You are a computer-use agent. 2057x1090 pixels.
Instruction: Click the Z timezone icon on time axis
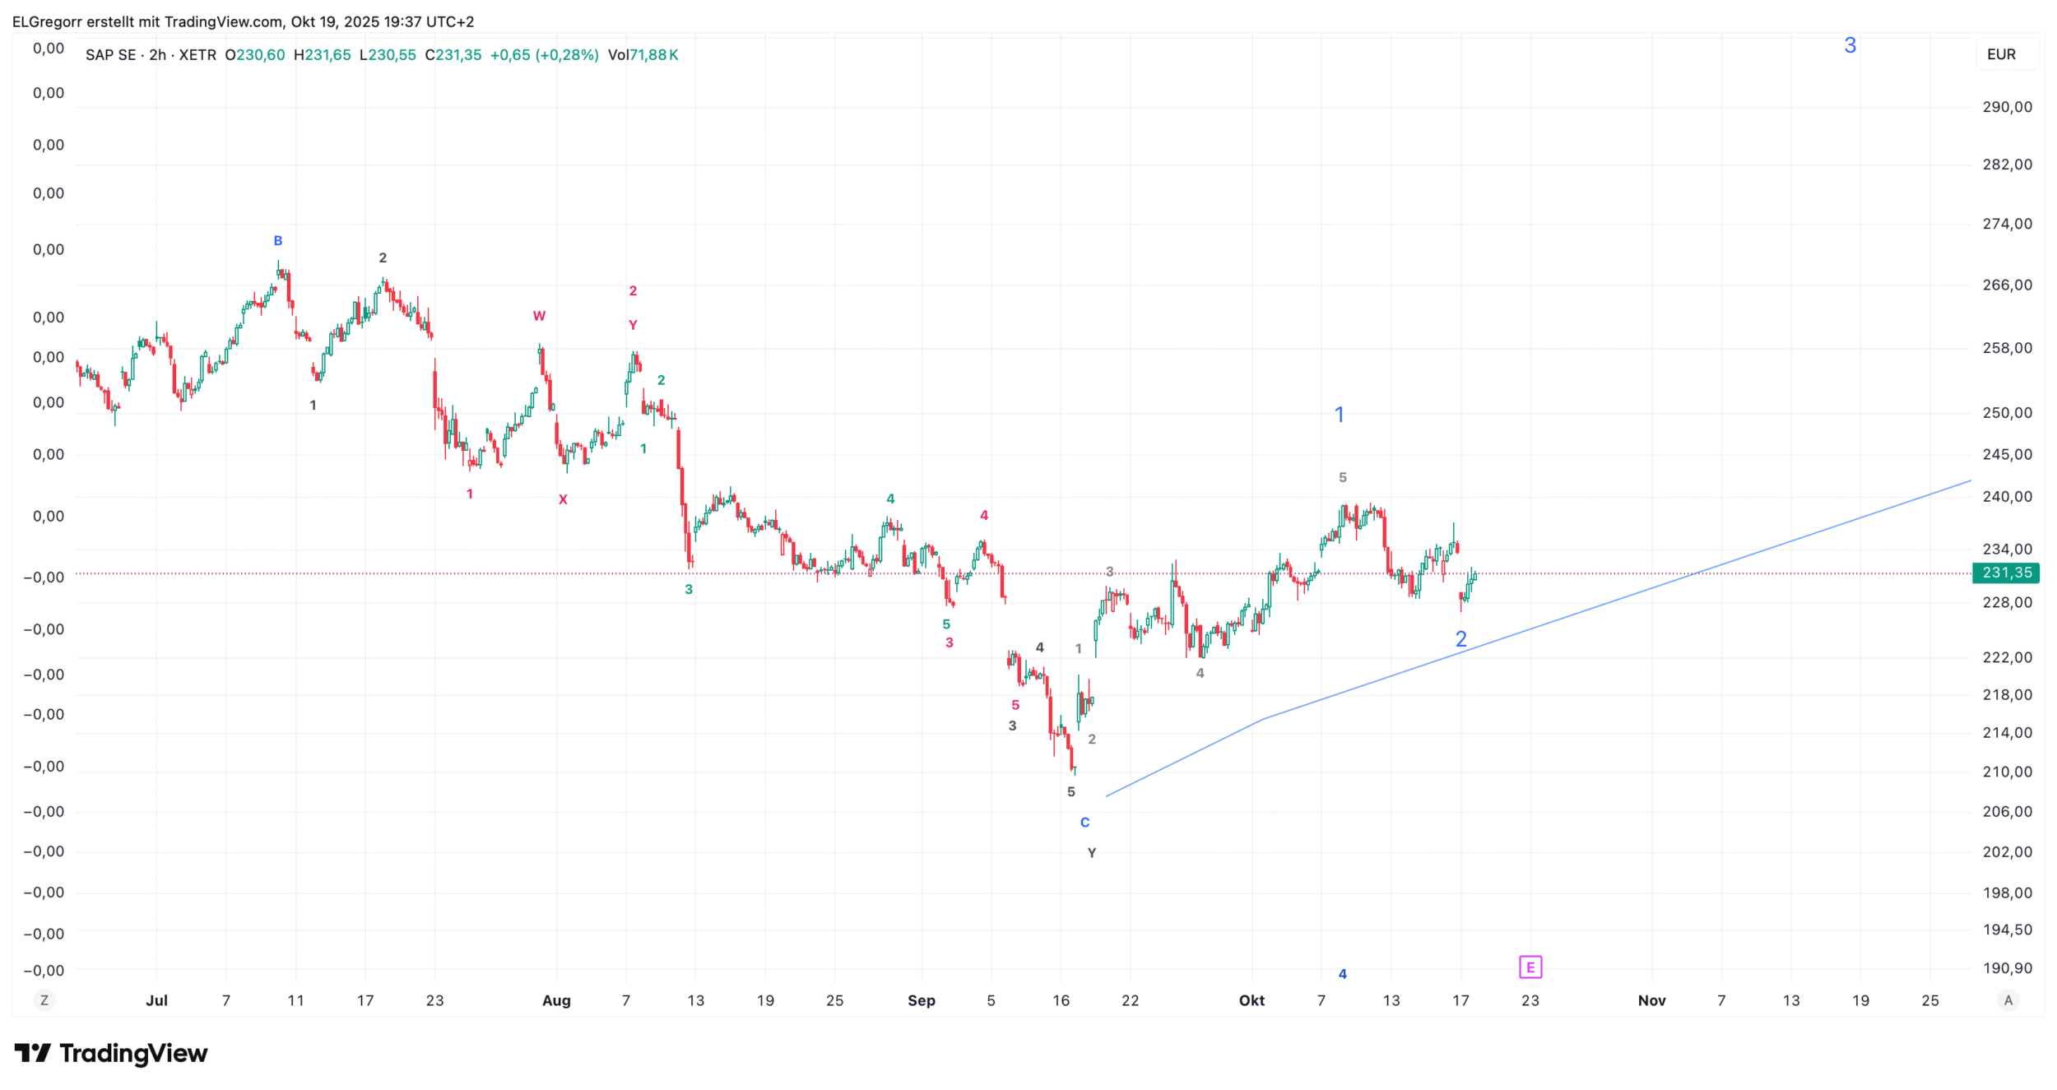coord(44,1000)
